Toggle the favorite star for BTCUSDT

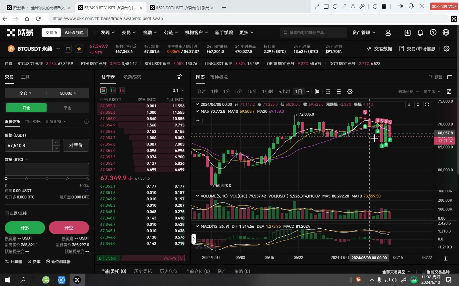[79, 49]
